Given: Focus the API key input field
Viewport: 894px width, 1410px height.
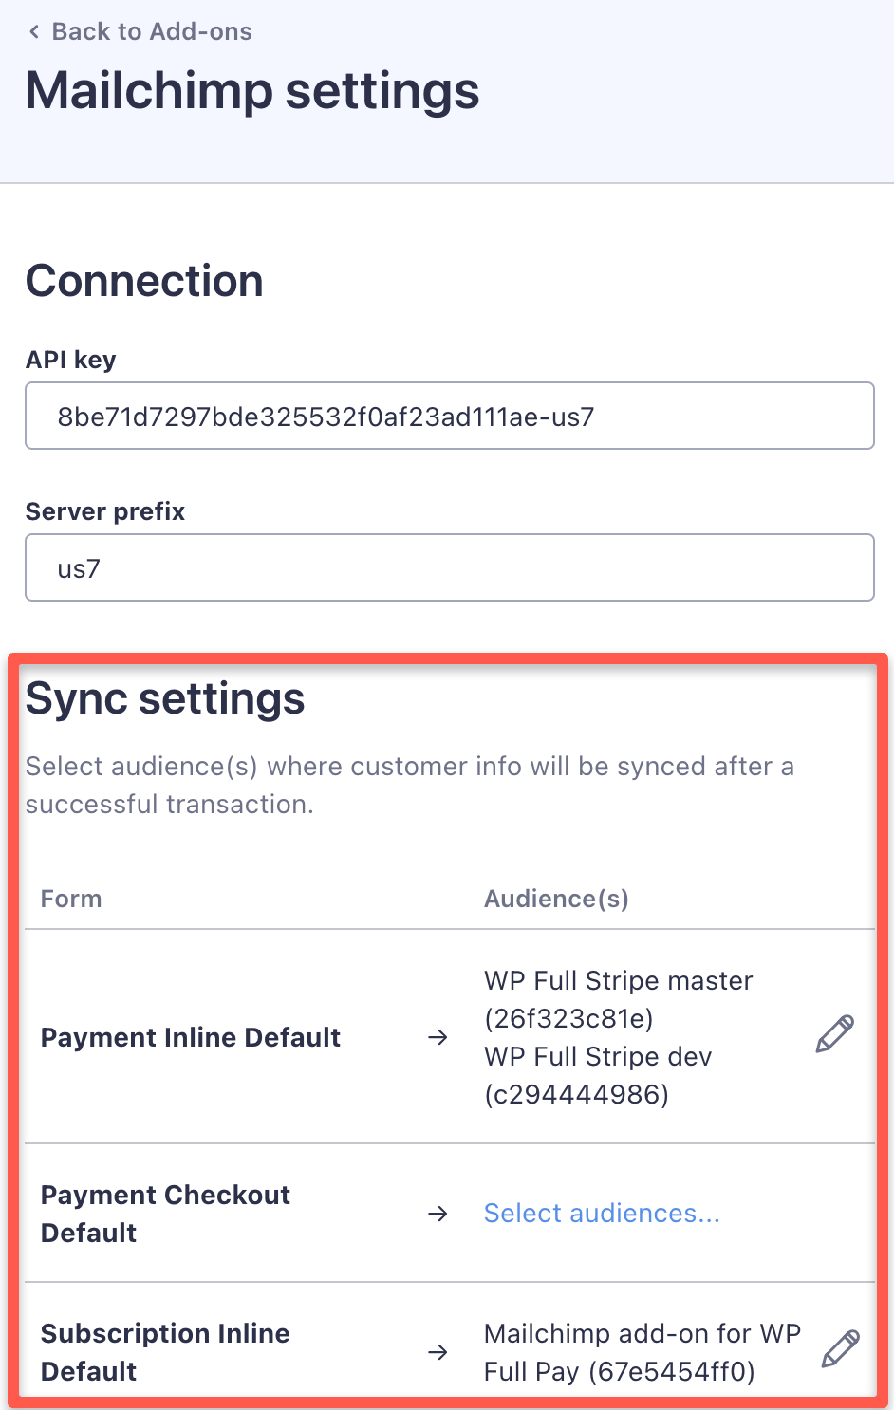Looking at the screenshot, I should tap(449, 417).
